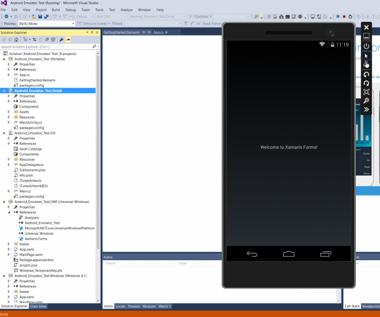Image resolution: width=380 pixels, height=317 pixels.
Task: Take a screenshot of the emulator display
Action: [x=366, y=92]
